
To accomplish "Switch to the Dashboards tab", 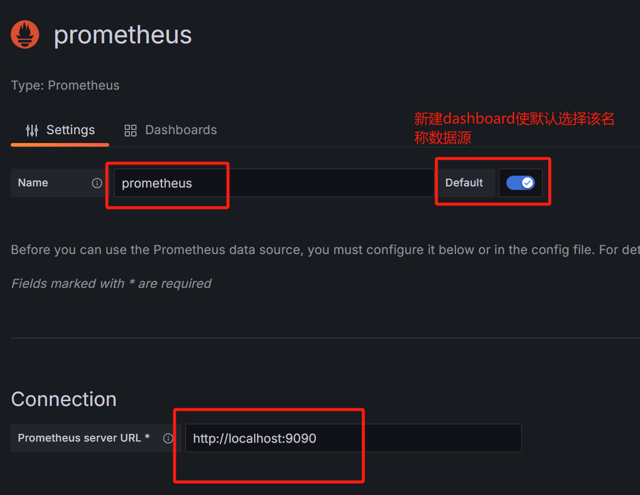I will click(x=170, y=130).
